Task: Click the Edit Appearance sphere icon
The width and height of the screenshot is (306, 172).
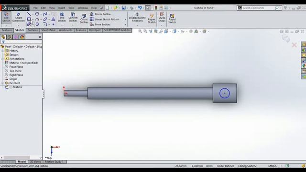Action: click(191, 31)
